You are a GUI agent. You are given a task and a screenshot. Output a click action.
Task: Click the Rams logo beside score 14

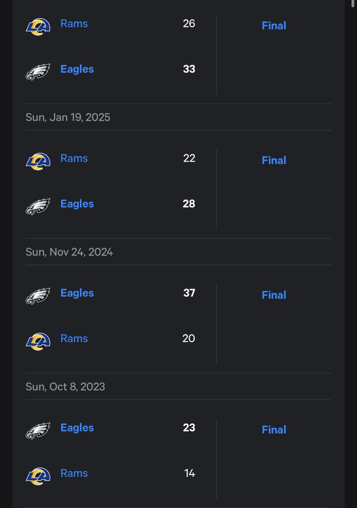38,476
